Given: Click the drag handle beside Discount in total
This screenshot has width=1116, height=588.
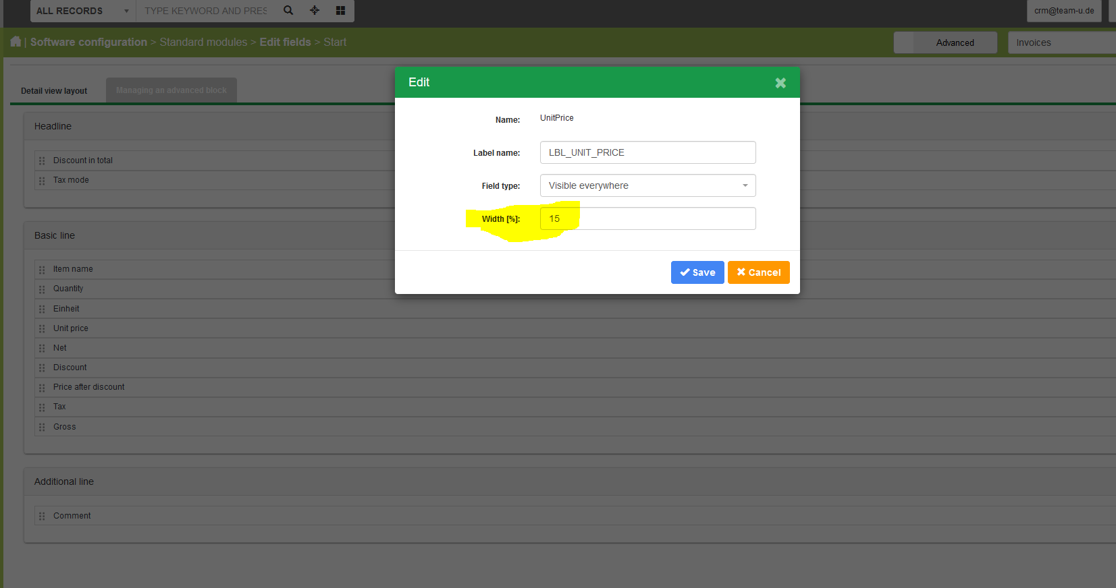Looking at the screenshot, I should click(x=42, y=160).
